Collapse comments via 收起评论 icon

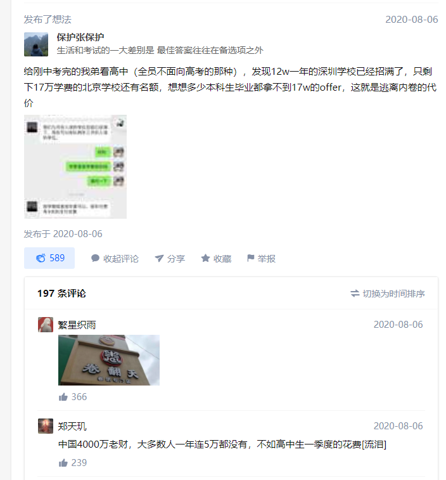115,259
